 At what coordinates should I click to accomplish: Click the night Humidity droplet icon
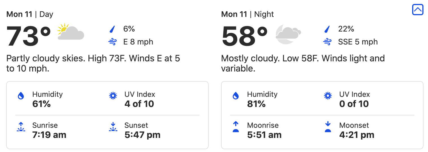(x=236, y=96)
